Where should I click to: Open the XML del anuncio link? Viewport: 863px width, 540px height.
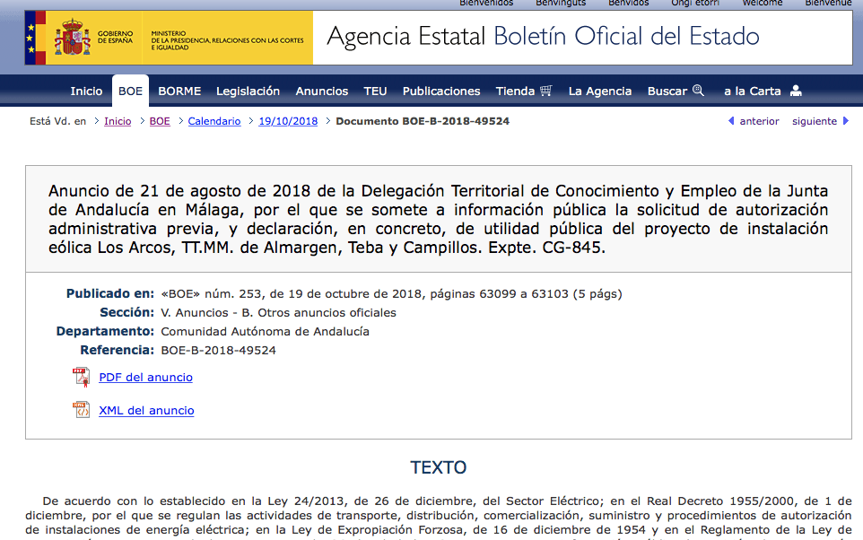click(x=146, y=410)
